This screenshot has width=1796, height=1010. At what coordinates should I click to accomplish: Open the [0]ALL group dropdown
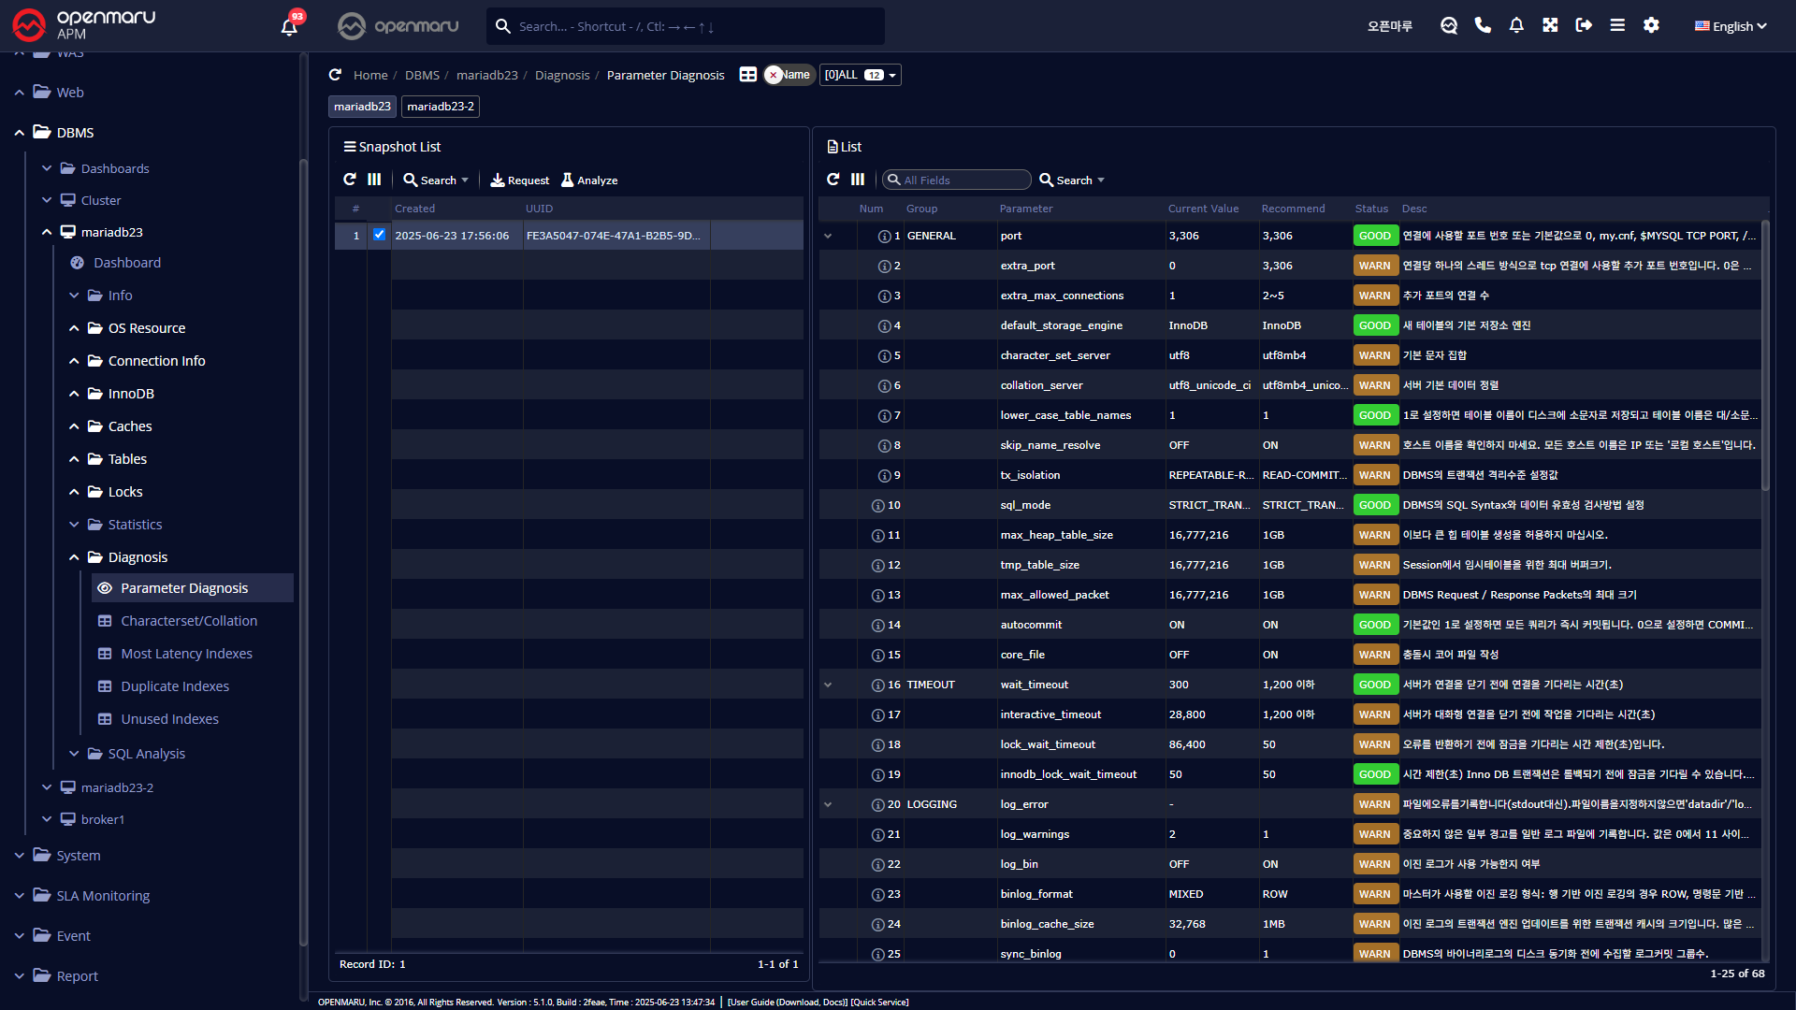860,75
